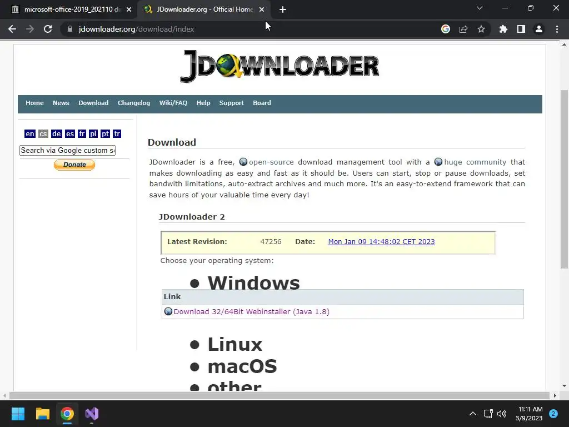Click the globe icon beside Webinstaller link
Image resolution: width=569 pixels, height=427 pixels.
168,311
